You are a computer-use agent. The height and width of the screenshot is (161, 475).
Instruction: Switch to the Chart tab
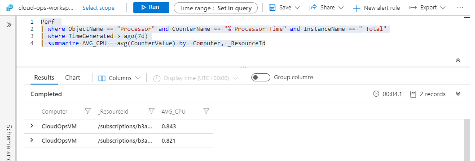72,77
